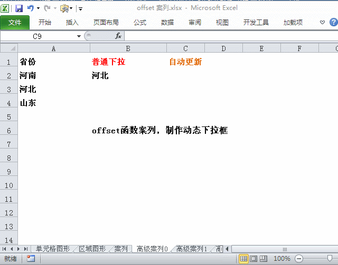Screen dimensions: 338x265
Task: Open the 公式 ribbon tab
Action: (x=140, y=22)
